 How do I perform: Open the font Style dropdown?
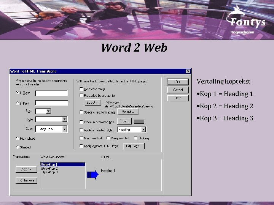click(65, 119)
